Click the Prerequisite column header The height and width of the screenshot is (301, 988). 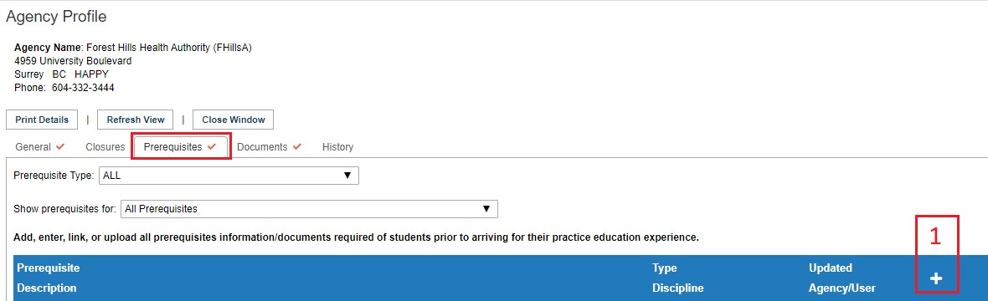point(49,268)
